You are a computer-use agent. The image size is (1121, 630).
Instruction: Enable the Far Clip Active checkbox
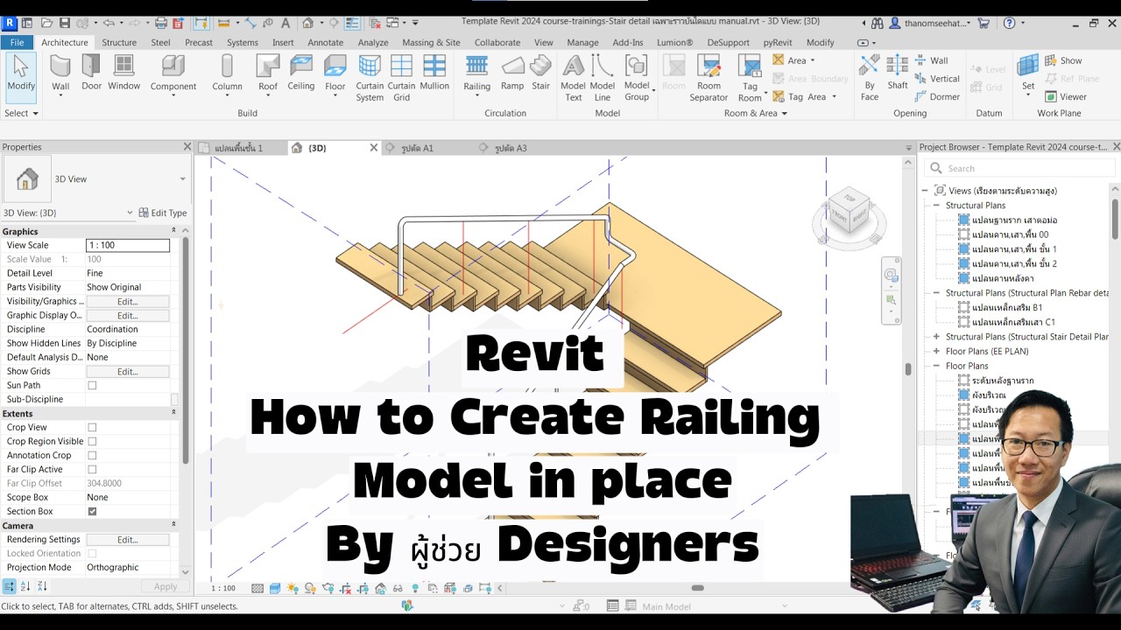pos(92,469)
